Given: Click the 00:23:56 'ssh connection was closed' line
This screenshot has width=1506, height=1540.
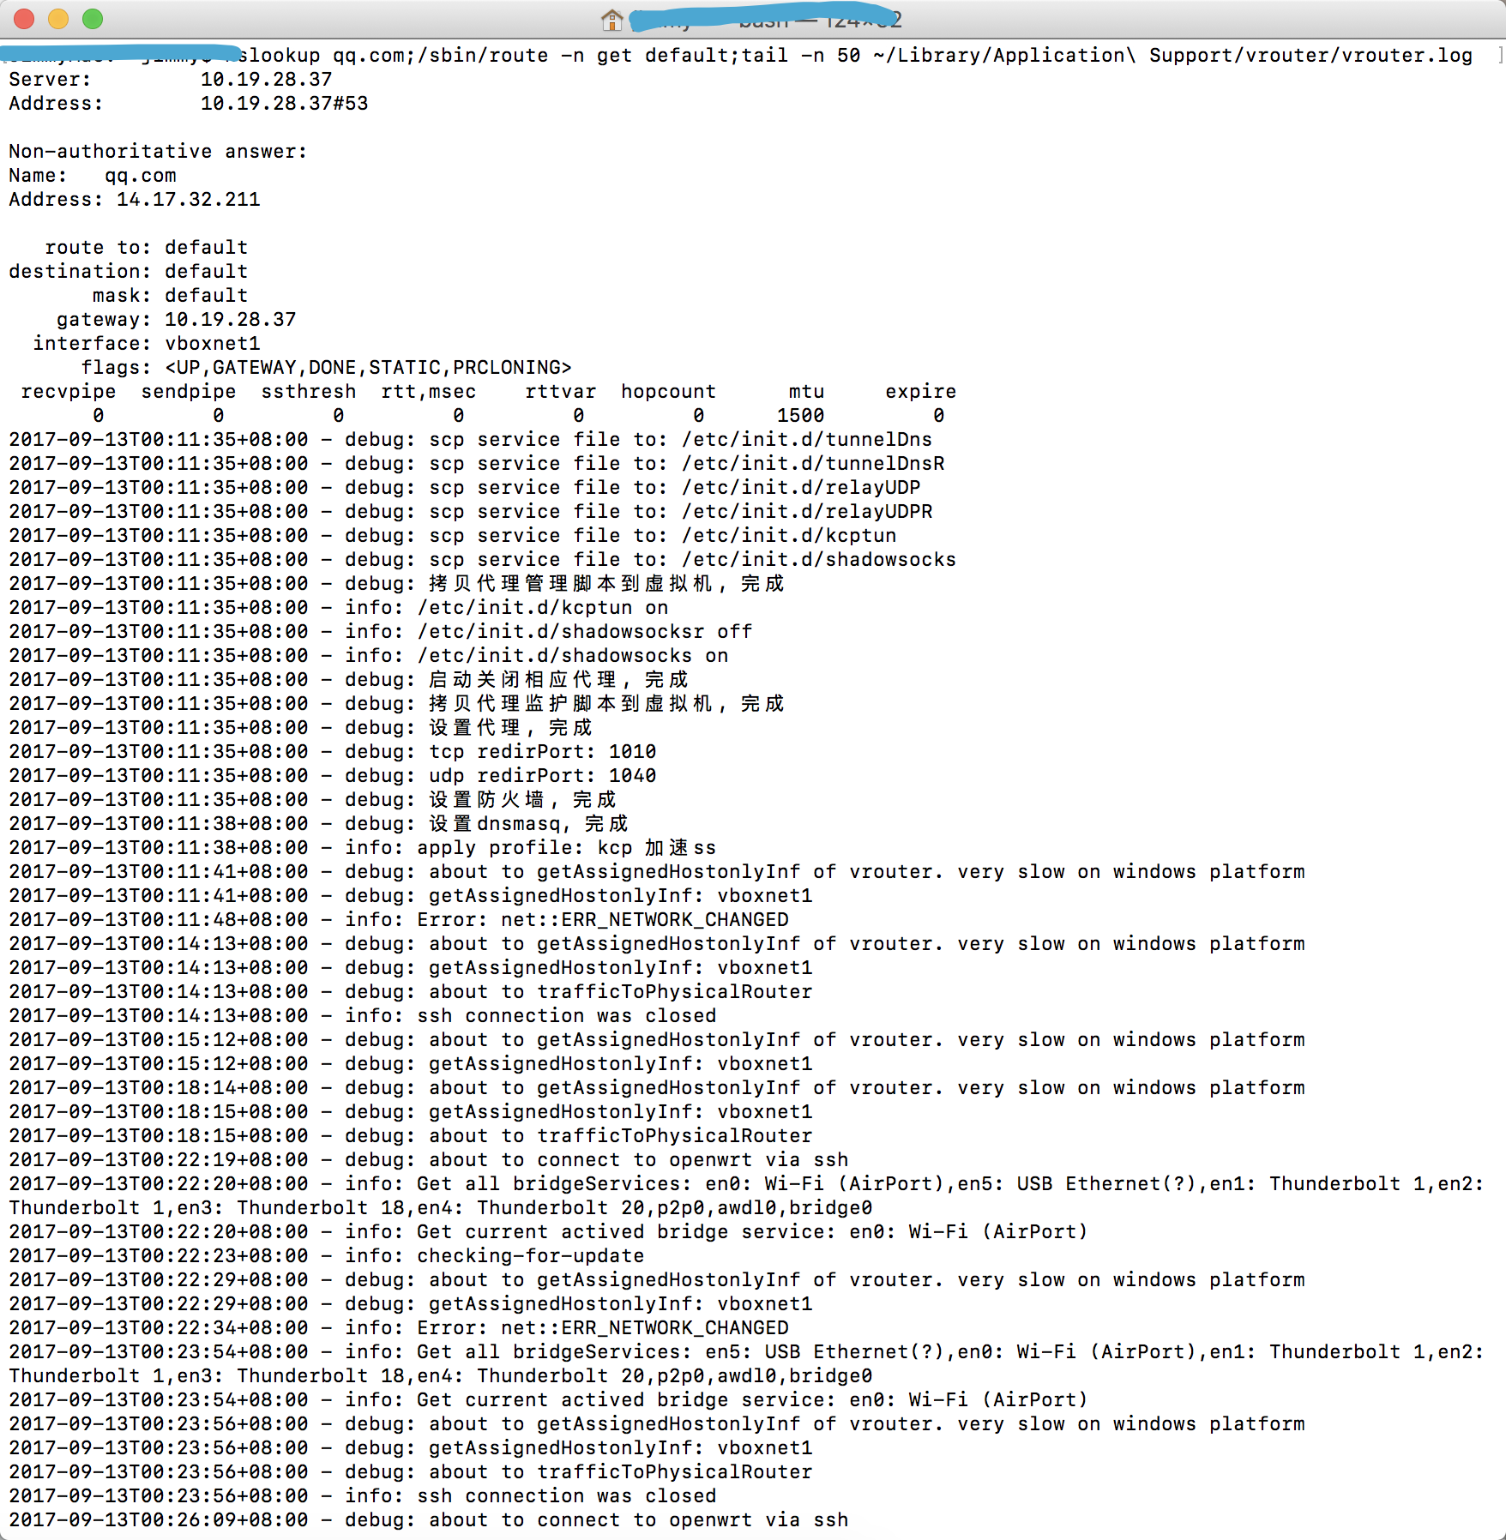Looking at the screenshot, I should pyautogui.click(x=363, y=1495).
